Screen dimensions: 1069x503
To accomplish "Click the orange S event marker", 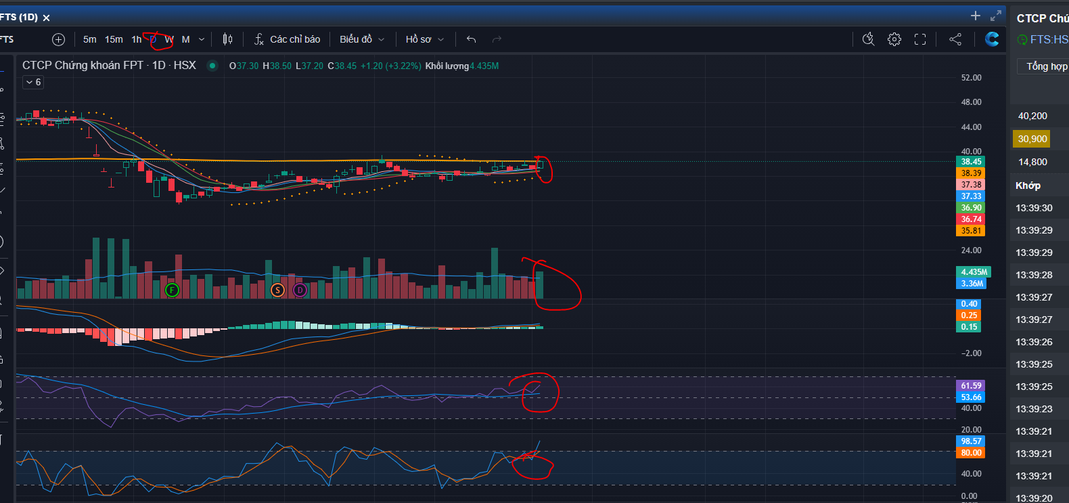I will [277, 290].
